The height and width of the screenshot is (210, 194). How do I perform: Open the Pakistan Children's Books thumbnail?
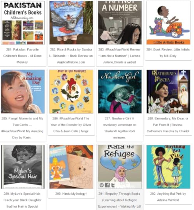pos(23,23)
